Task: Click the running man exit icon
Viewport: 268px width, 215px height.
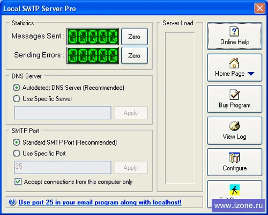Action: coord(234,190)
